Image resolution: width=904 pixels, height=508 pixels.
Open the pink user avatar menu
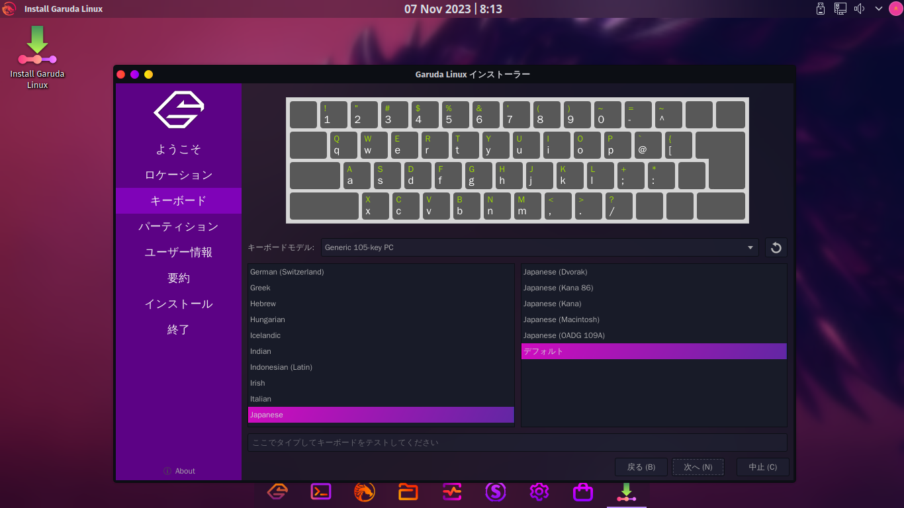[x=895, y=9]
